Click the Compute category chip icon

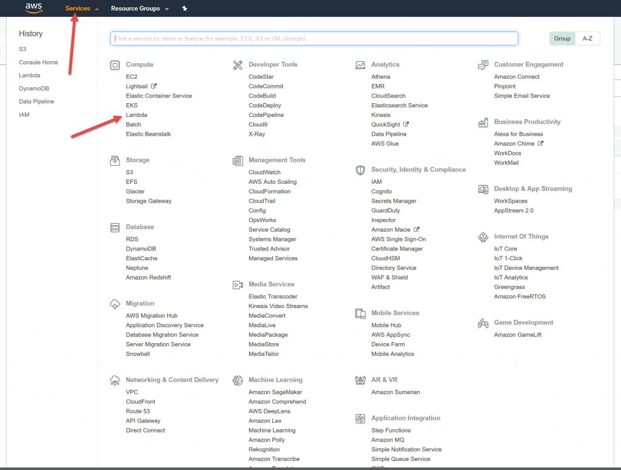tap(115, 65)
